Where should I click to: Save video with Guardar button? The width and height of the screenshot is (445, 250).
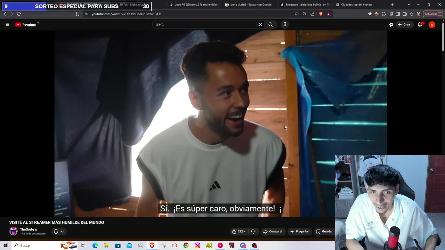coord(324,232)
